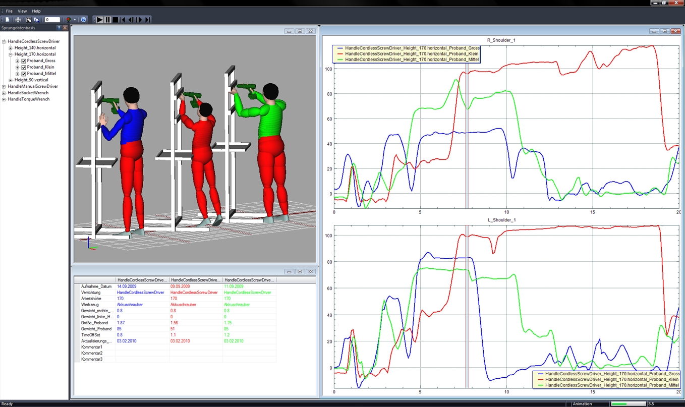
Task: Step one frame backward
Action: click(131, 20)
